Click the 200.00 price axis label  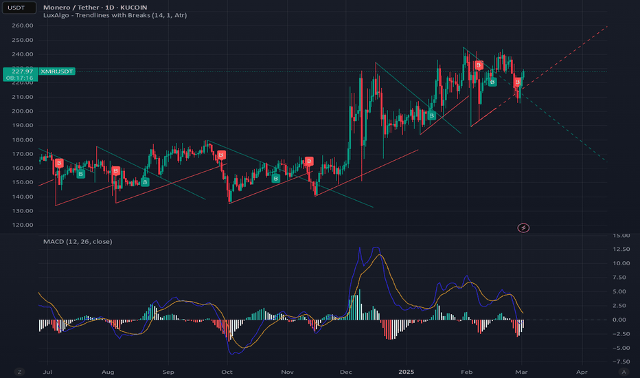tap(23, 111)
